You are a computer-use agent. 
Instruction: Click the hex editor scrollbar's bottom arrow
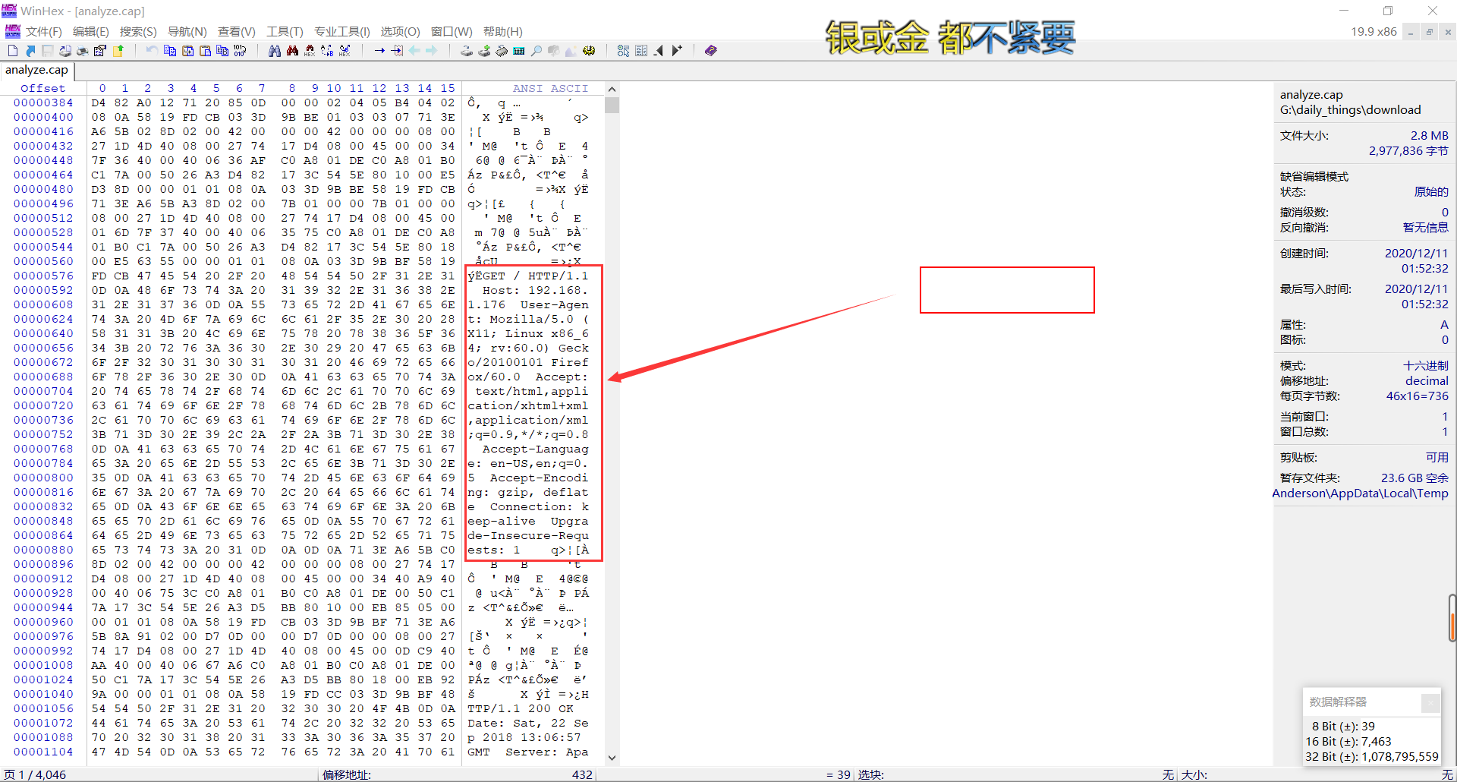click(x=612, y=758)
